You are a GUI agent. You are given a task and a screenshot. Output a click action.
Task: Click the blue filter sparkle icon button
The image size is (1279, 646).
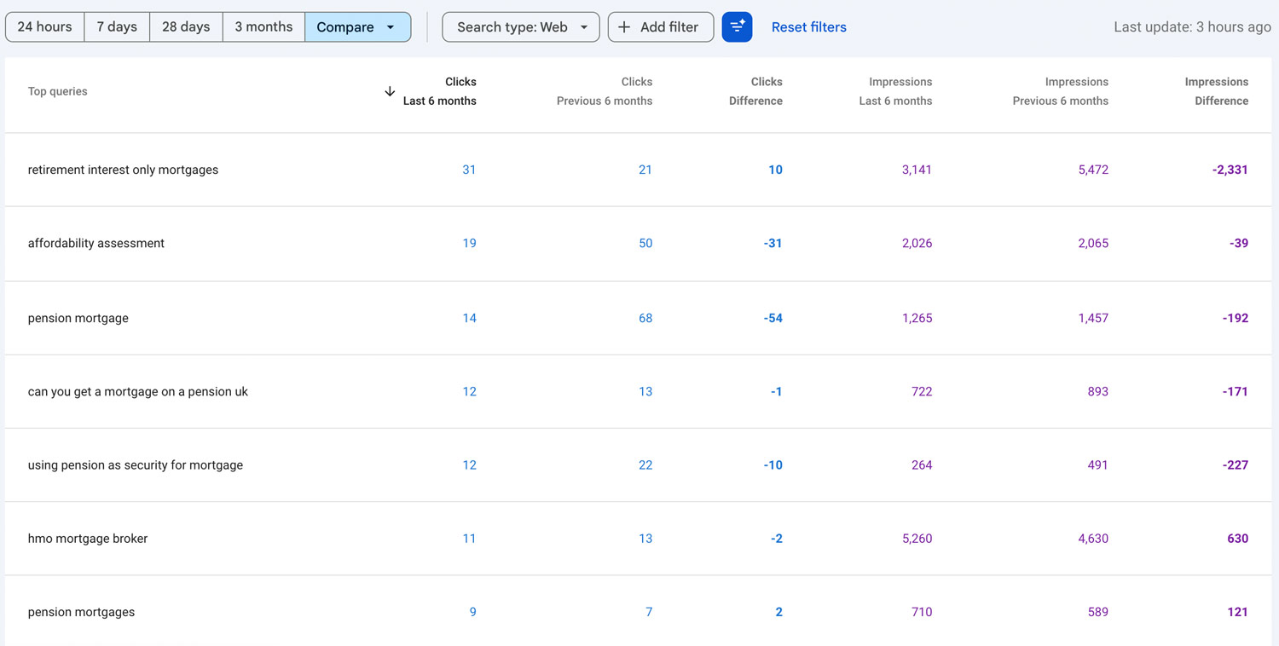coord(737,27)
